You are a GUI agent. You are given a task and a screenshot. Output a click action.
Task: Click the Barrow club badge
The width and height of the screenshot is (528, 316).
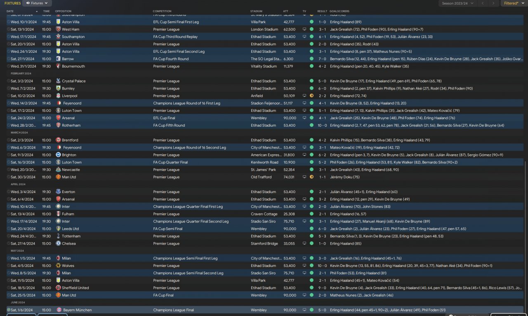(58, 59)
